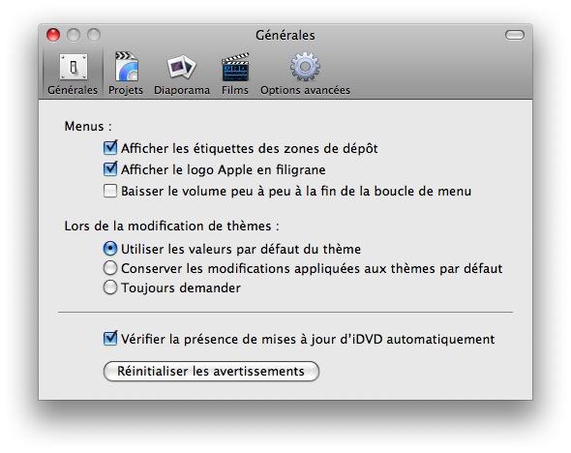Open the Projets preferences icon

pos(126,67)
